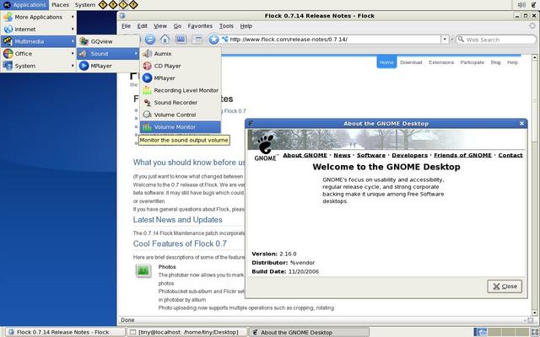Viewport: 540px width, 337px height.
Task: Click the page scrollbar down arrow in Flock
Action: (534, 313)
